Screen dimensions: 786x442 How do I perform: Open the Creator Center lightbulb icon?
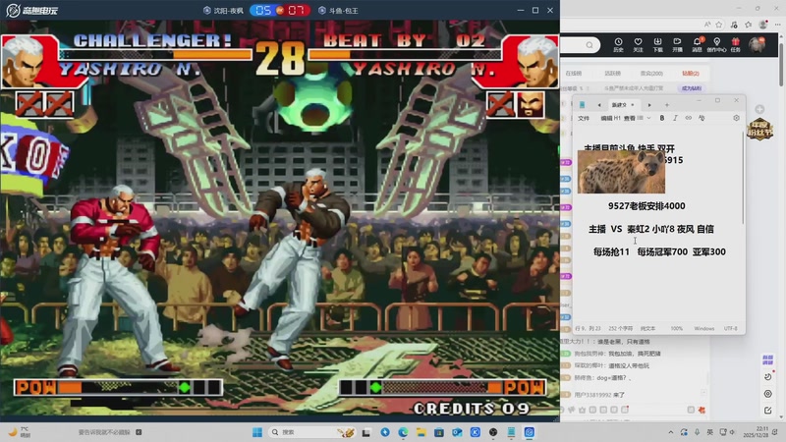717,44
